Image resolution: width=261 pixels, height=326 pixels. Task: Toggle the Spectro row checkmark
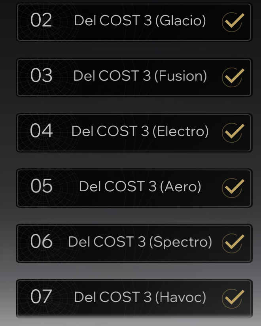point(233,242)
